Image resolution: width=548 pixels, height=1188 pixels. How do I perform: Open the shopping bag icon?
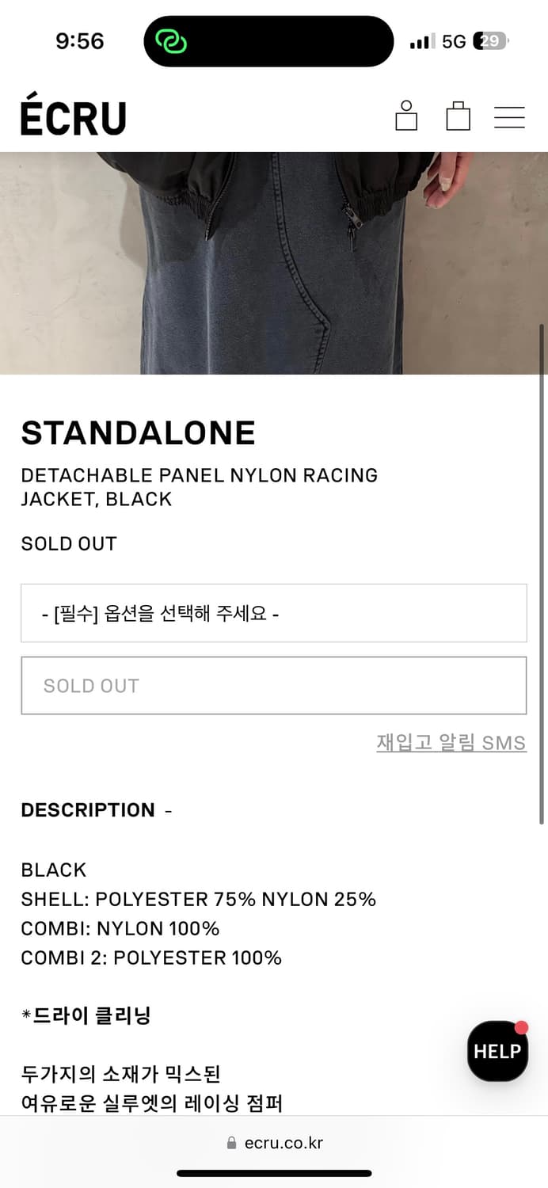pyautogui.click(x=458, y=116)
